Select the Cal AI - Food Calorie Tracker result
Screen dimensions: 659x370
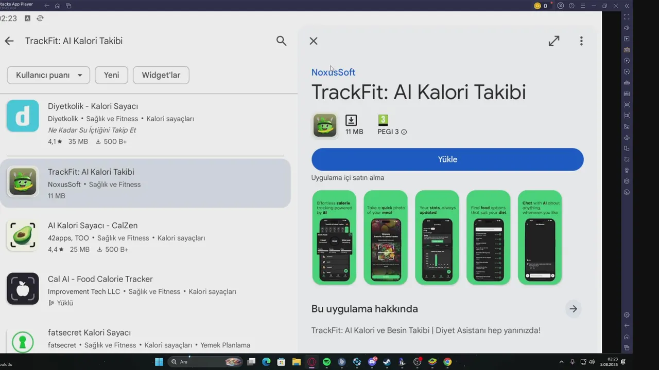click(145, 290)
